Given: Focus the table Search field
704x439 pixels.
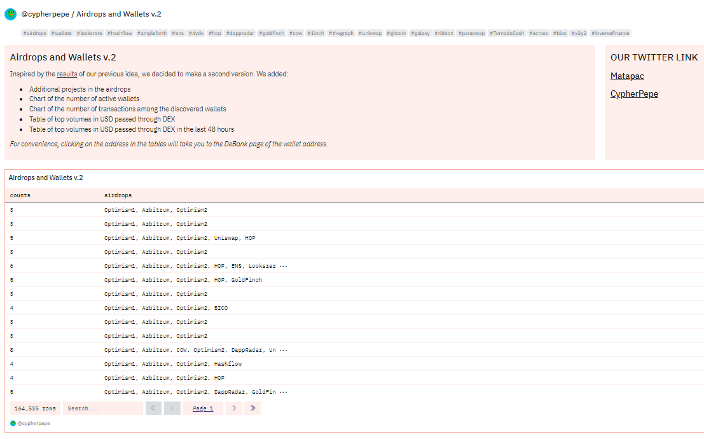Looking at the screenshot, I should point(102,408).
